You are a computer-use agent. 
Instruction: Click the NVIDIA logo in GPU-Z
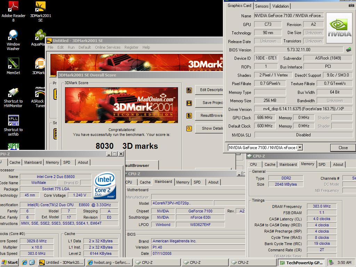coord(339,28)
